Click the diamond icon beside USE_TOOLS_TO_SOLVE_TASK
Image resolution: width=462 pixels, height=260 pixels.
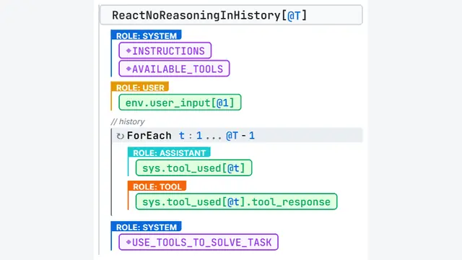(128, 243)
